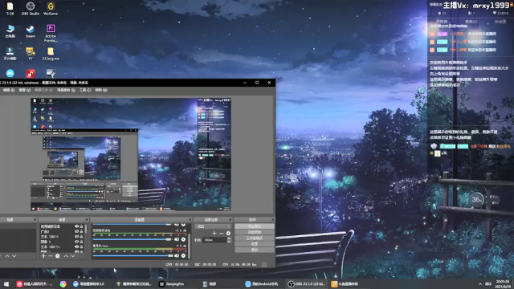Move source down with arrow in 来源 toolbar
The width and height of the screenshot is (514, 289).
pos(73,256)
